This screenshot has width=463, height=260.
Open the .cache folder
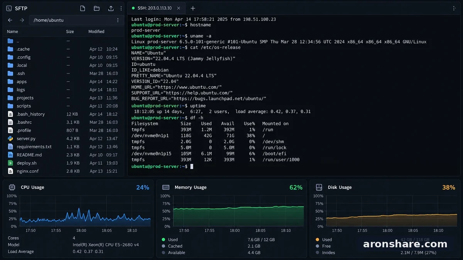pos(63,49)
